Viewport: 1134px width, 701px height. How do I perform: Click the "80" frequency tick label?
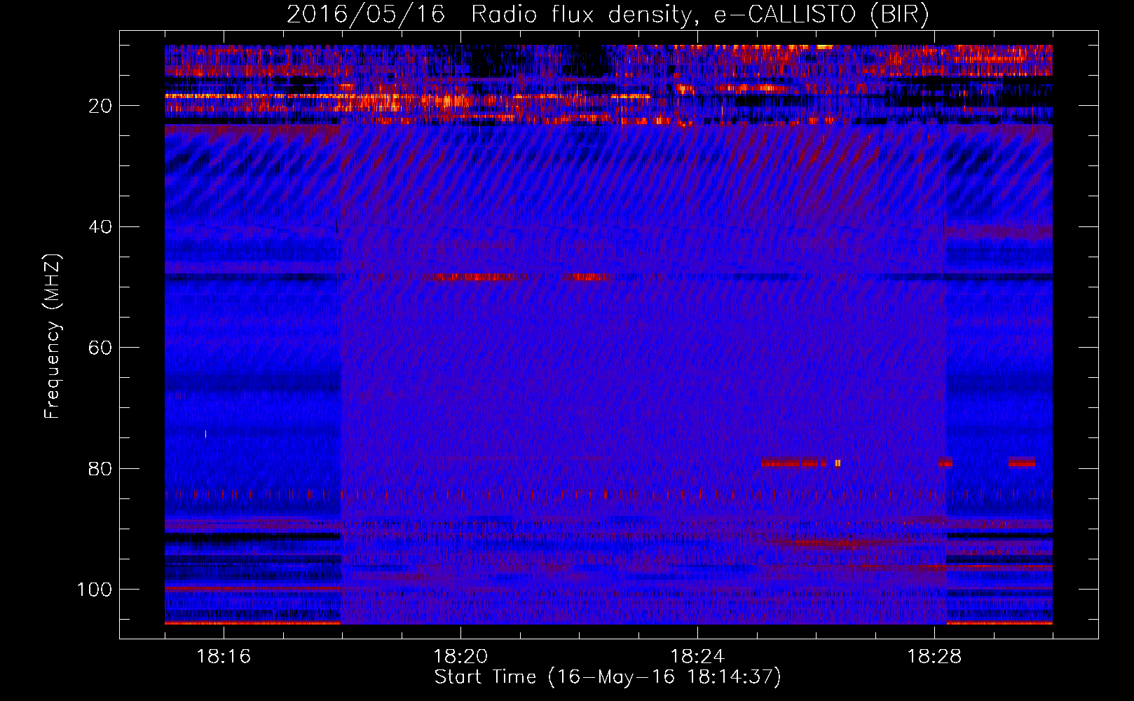pos(100,468)
